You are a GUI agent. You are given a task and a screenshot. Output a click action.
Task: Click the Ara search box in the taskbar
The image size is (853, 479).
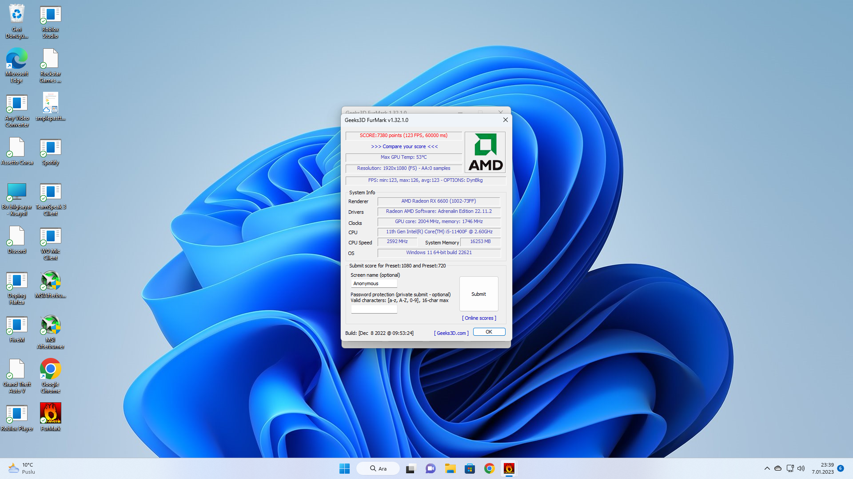pos(378,468)
